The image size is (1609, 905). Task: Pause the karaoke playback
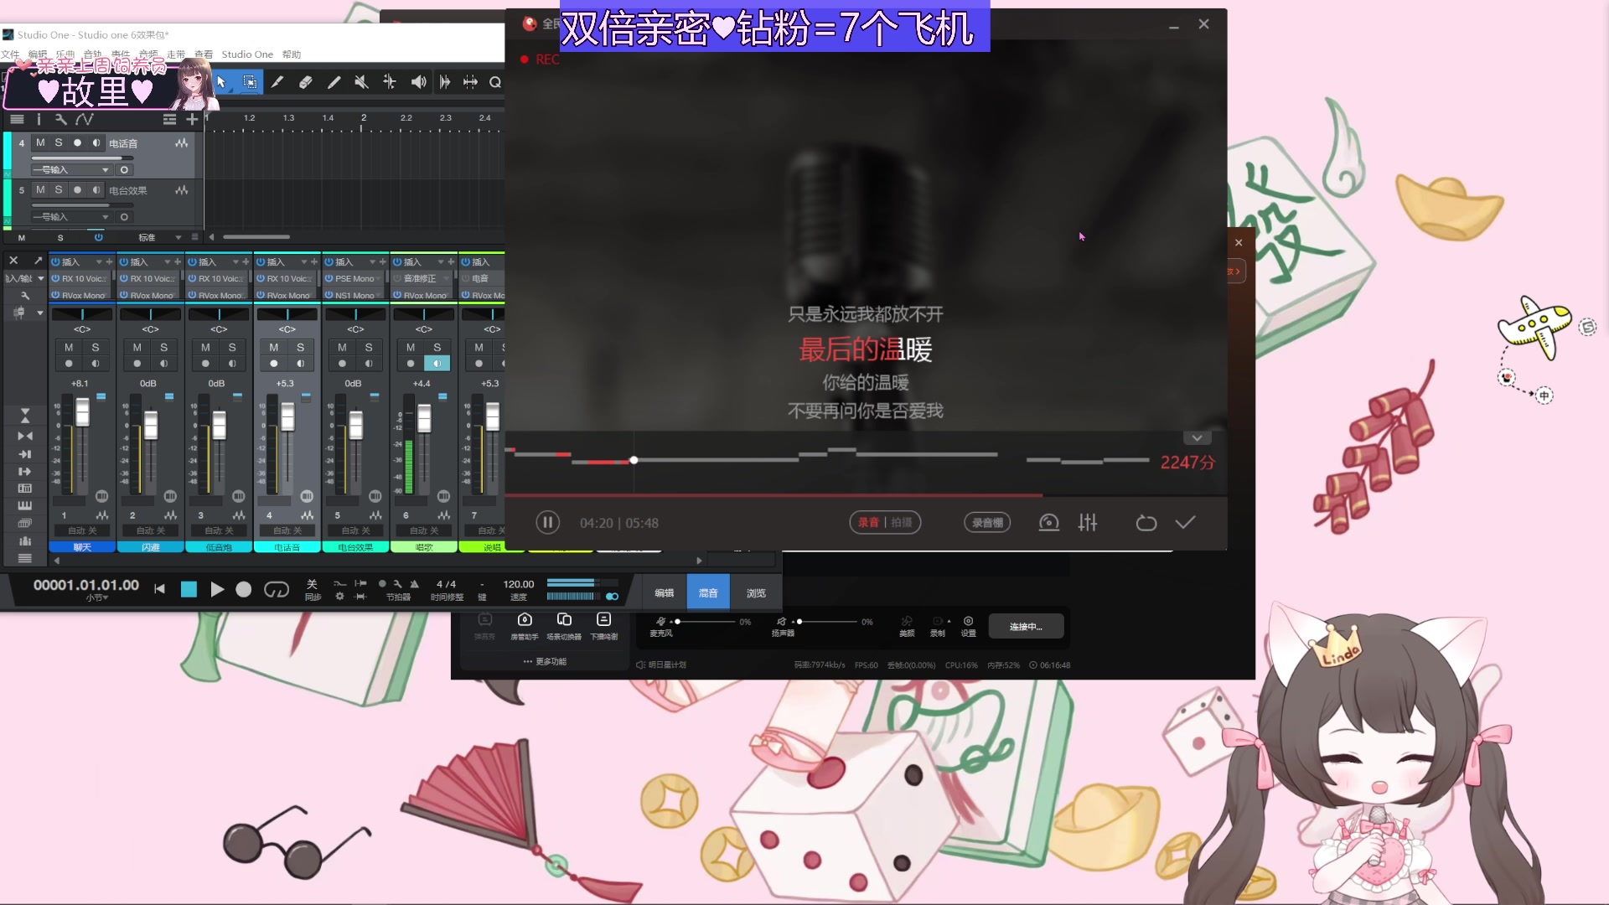pyautogui.click(x=547, y=523)
